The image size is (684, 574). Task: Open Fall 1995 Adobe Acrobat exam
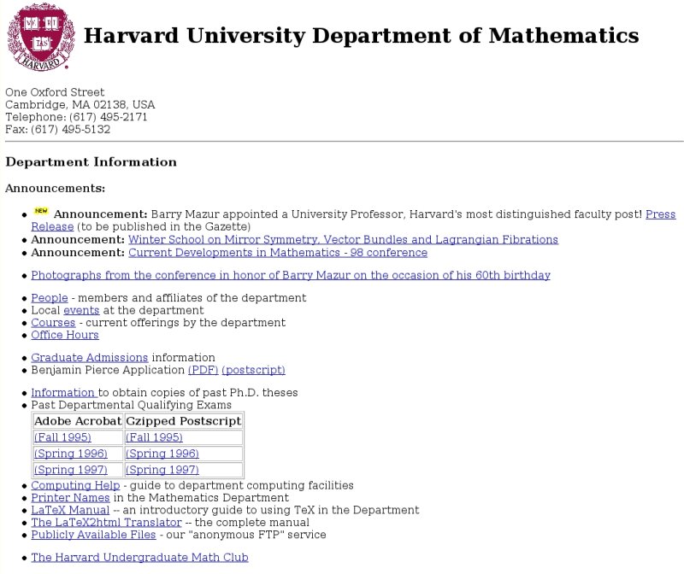[x=62, y=437]
